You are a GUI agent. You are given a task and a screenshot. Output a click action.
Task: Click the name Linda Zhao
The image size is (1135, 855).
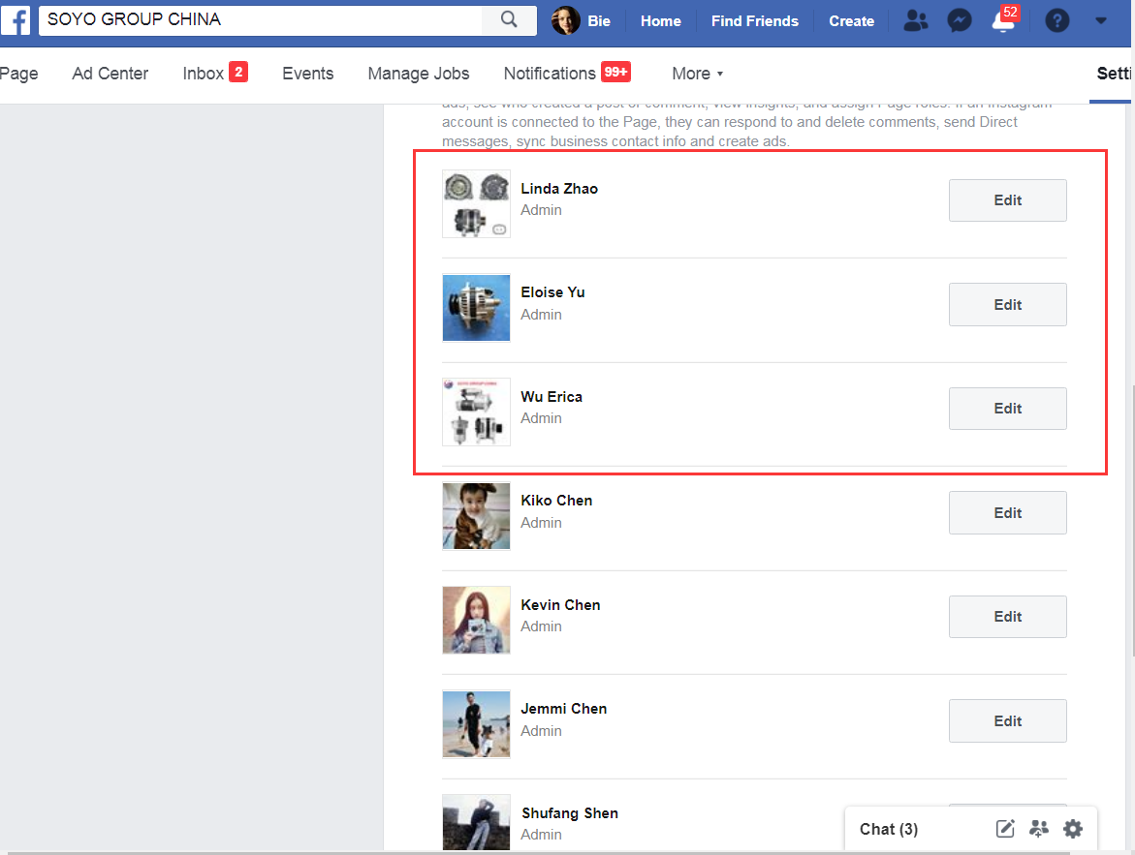[x=559, y=189]
